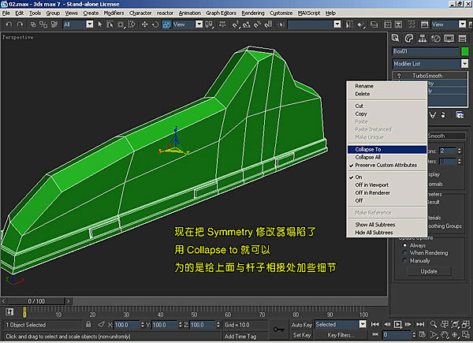The height and width of the screenshot is (343, 473).
Task: Toggle the Angle Snap icon
Action: pyautogui.click(x=246, y=24)
